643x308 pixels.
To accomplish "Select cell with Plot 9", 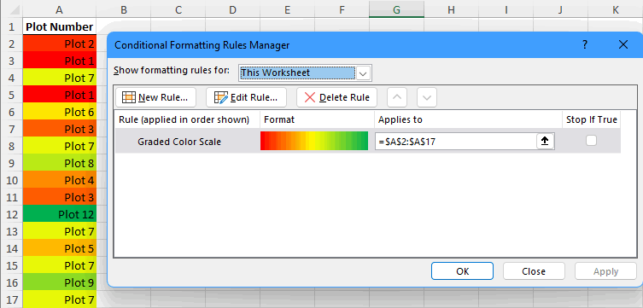I will pyautogui.click(x=59, y=282).
